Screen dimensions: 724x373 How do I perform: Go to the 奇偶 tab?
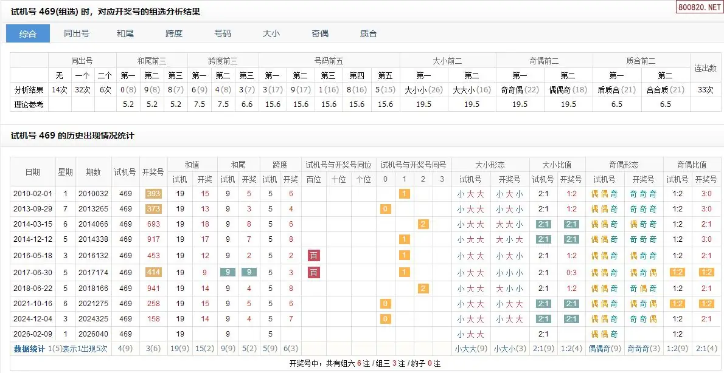click(320, 33)
